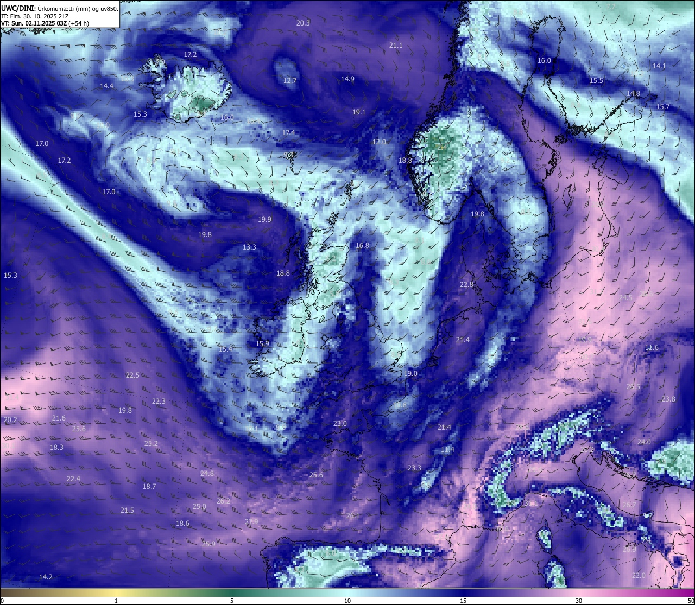695x605 pixels.
Task: Click the map value 24.8
Action: coord(207,474)
